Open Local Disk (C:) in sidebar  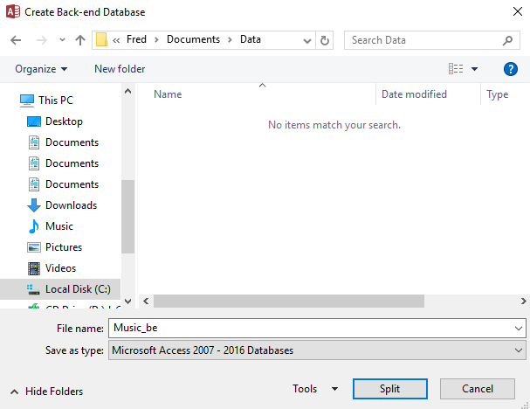pyautogui.click(x=77, y=289)
